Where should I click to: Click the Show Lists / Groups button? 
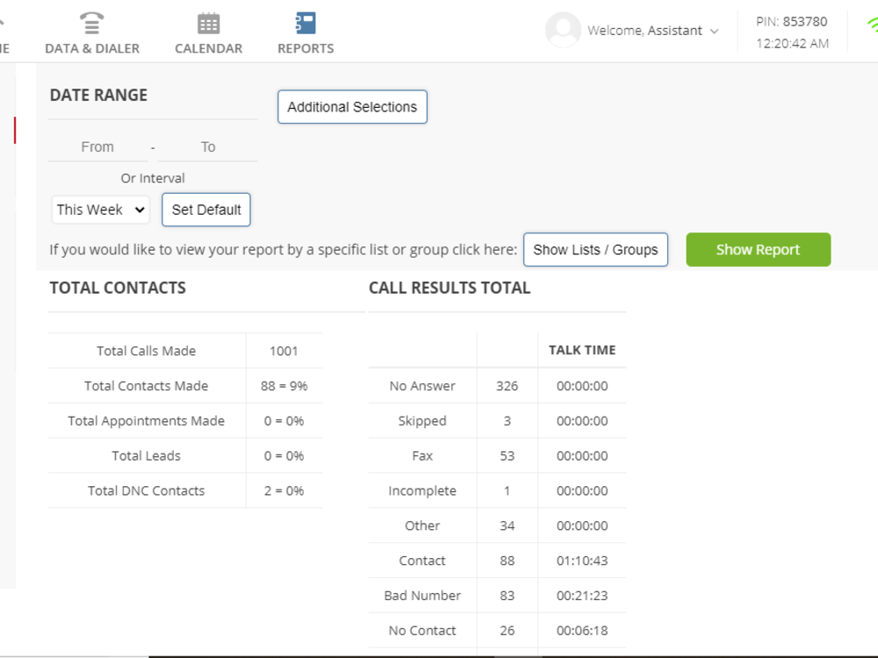(x=595, y=249)
